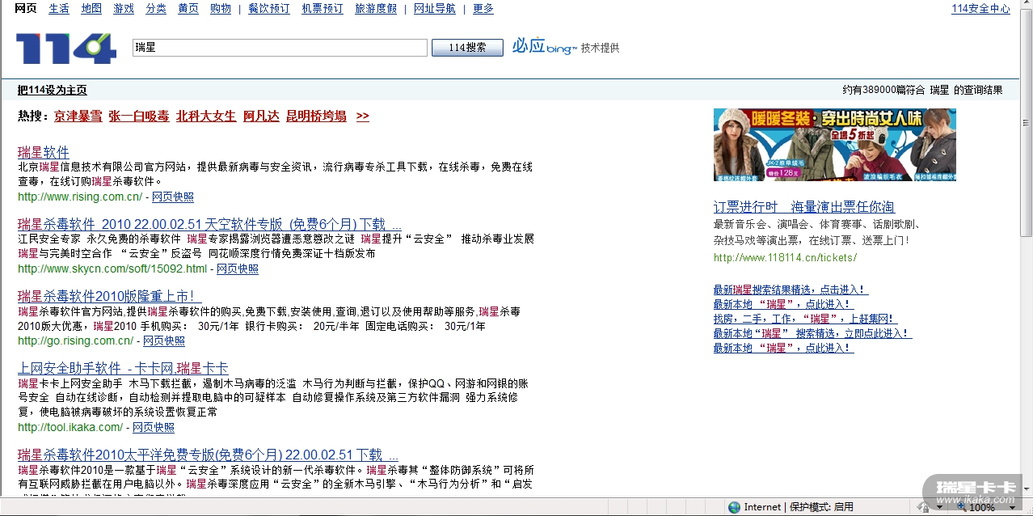
Task: Click the 暖暖冬装 winter clothing banner ad
Action: coord(834,145)
